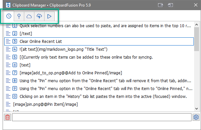Click text-type icon of 'Clicking on an item' row
This screenshot has width=201, height=130.
[8, 96]
